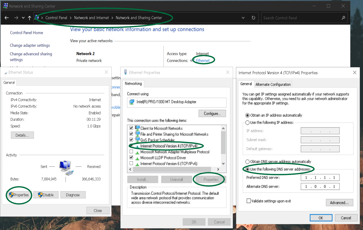Select Microsoft LLDP Protocol Driver item
363x230 pixels.
tap(163, 158)
